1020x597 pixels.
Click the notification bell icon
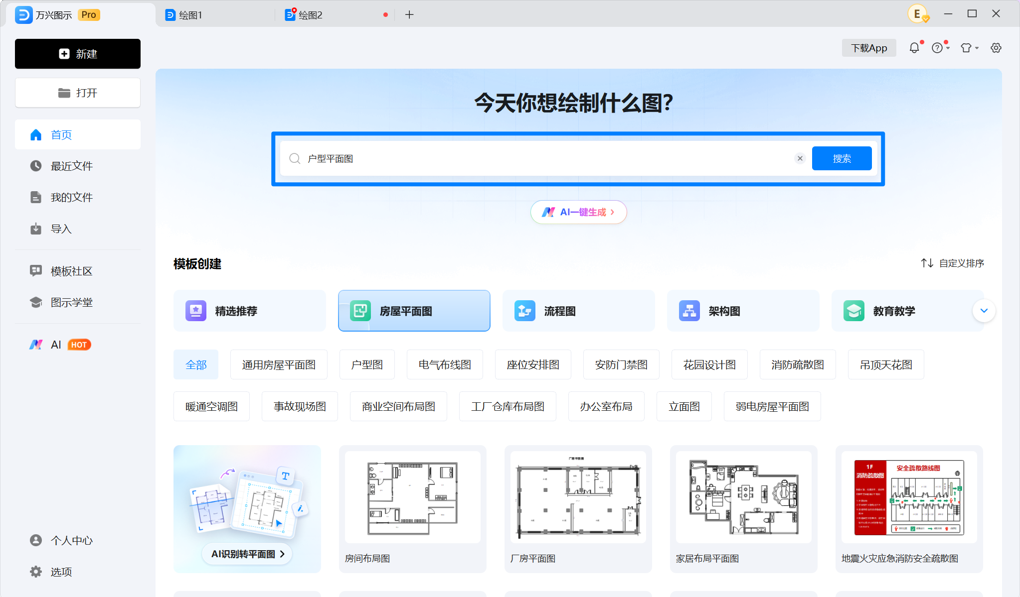pyautogui.click(x=914, y=48)
